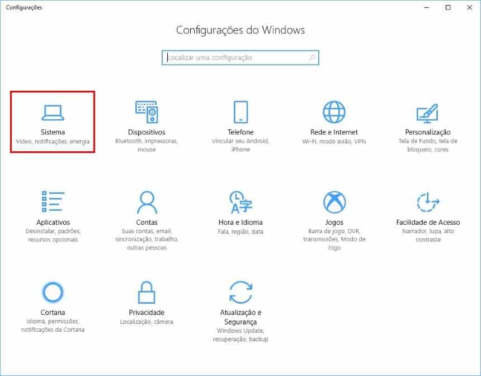Click 'Windows Update, recuperação, backup' text

pos(240,335)
